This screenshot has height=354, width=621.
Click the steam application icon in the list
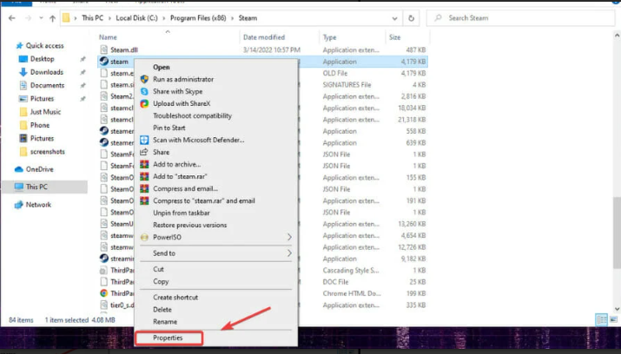coord(103,62)
